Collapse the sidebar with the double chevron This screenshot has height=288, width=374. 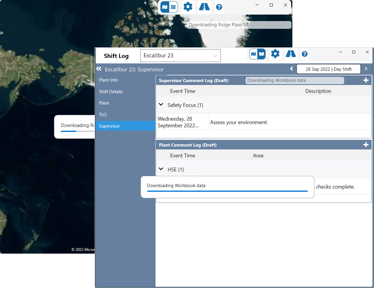point(99,69)
